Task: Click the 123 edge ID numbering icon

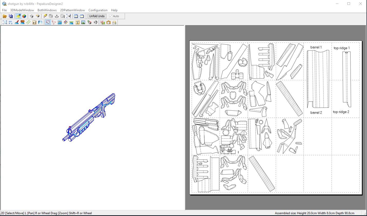Action: pos(22,23)
